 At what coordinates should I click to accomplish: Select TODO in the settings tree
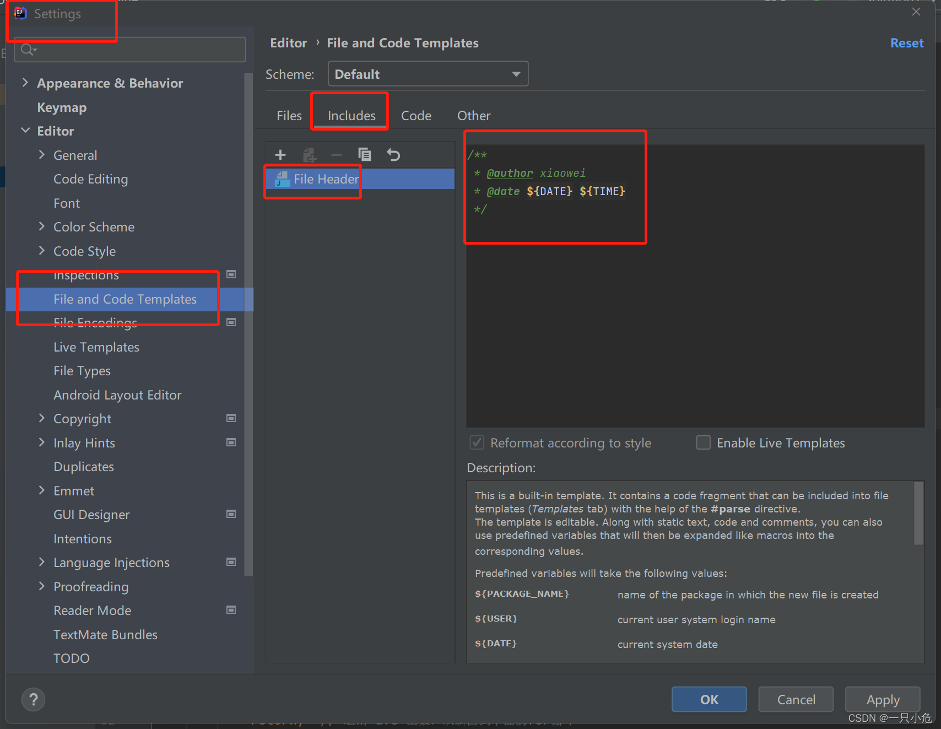[72, 658]
